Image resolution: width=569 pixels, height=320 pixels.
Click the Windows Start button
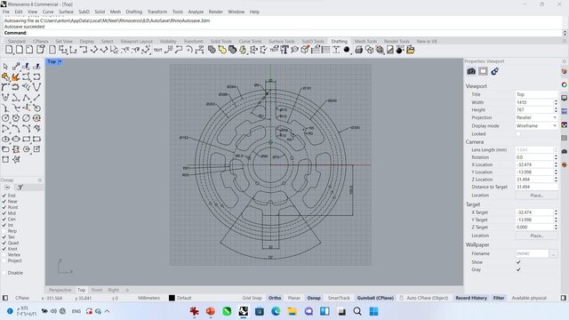(x=373, y=311)
